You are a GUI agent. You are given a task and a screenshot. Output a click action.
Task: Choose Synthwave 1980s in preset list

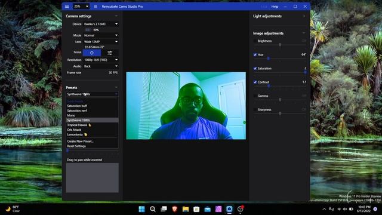tap(93, 120)
